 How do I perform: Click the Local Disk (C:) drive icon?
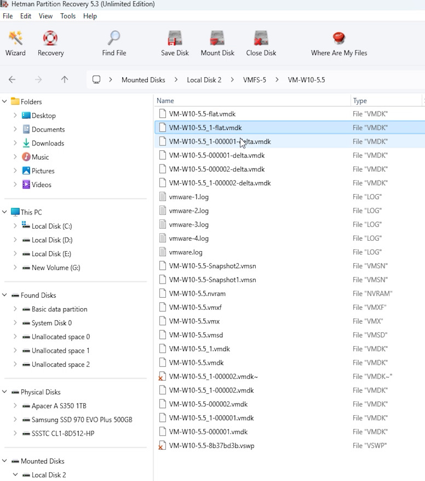point(26,225)
